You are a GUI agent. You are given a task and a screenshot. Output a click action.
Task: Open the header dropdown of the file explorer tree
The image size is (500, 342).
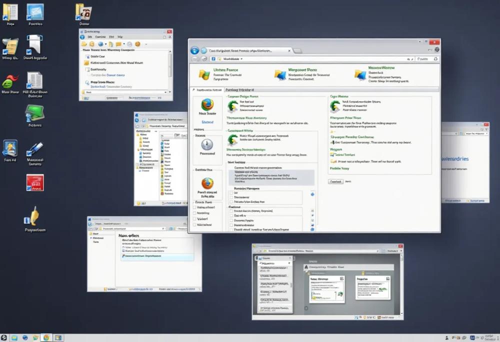pos(156,131)
